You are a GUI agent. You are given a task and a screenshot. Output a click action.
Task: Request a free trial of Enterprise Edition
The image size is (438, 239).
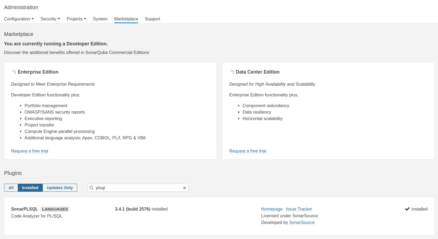coord(30,151)
